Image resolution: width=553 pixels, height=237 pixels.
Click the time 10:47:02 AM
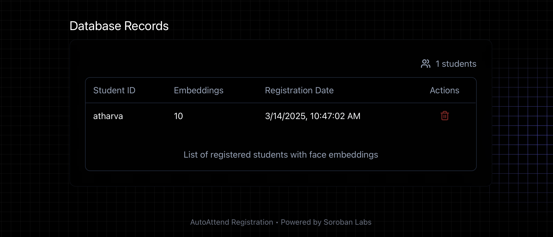coord(335,116)
